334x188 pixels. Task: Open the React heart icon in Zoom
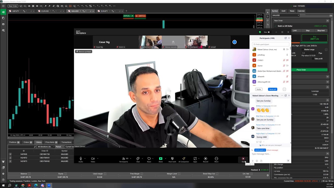point(149,158)
